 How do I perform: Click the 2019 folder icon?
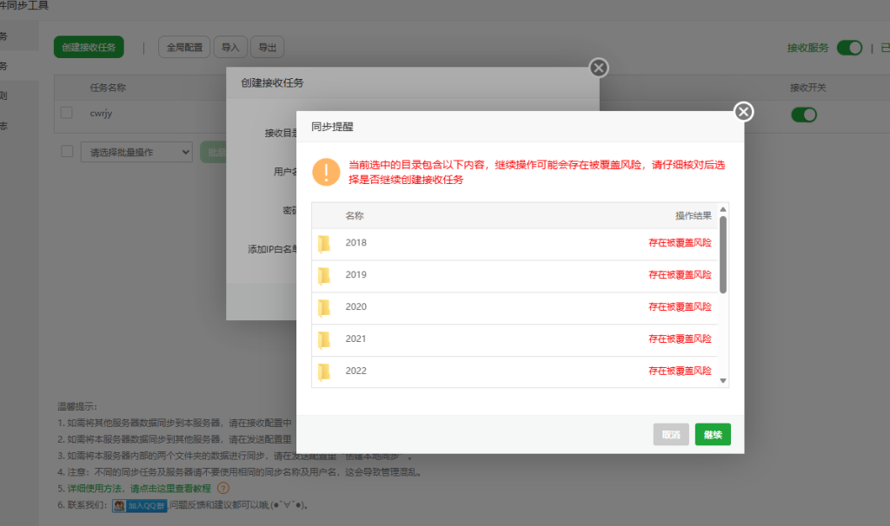[324, 275]
